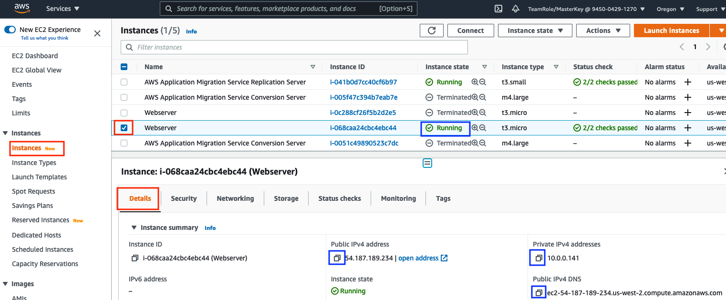Open the AWS home logo
Screen dimensions: 726x300
pos(22,8)
